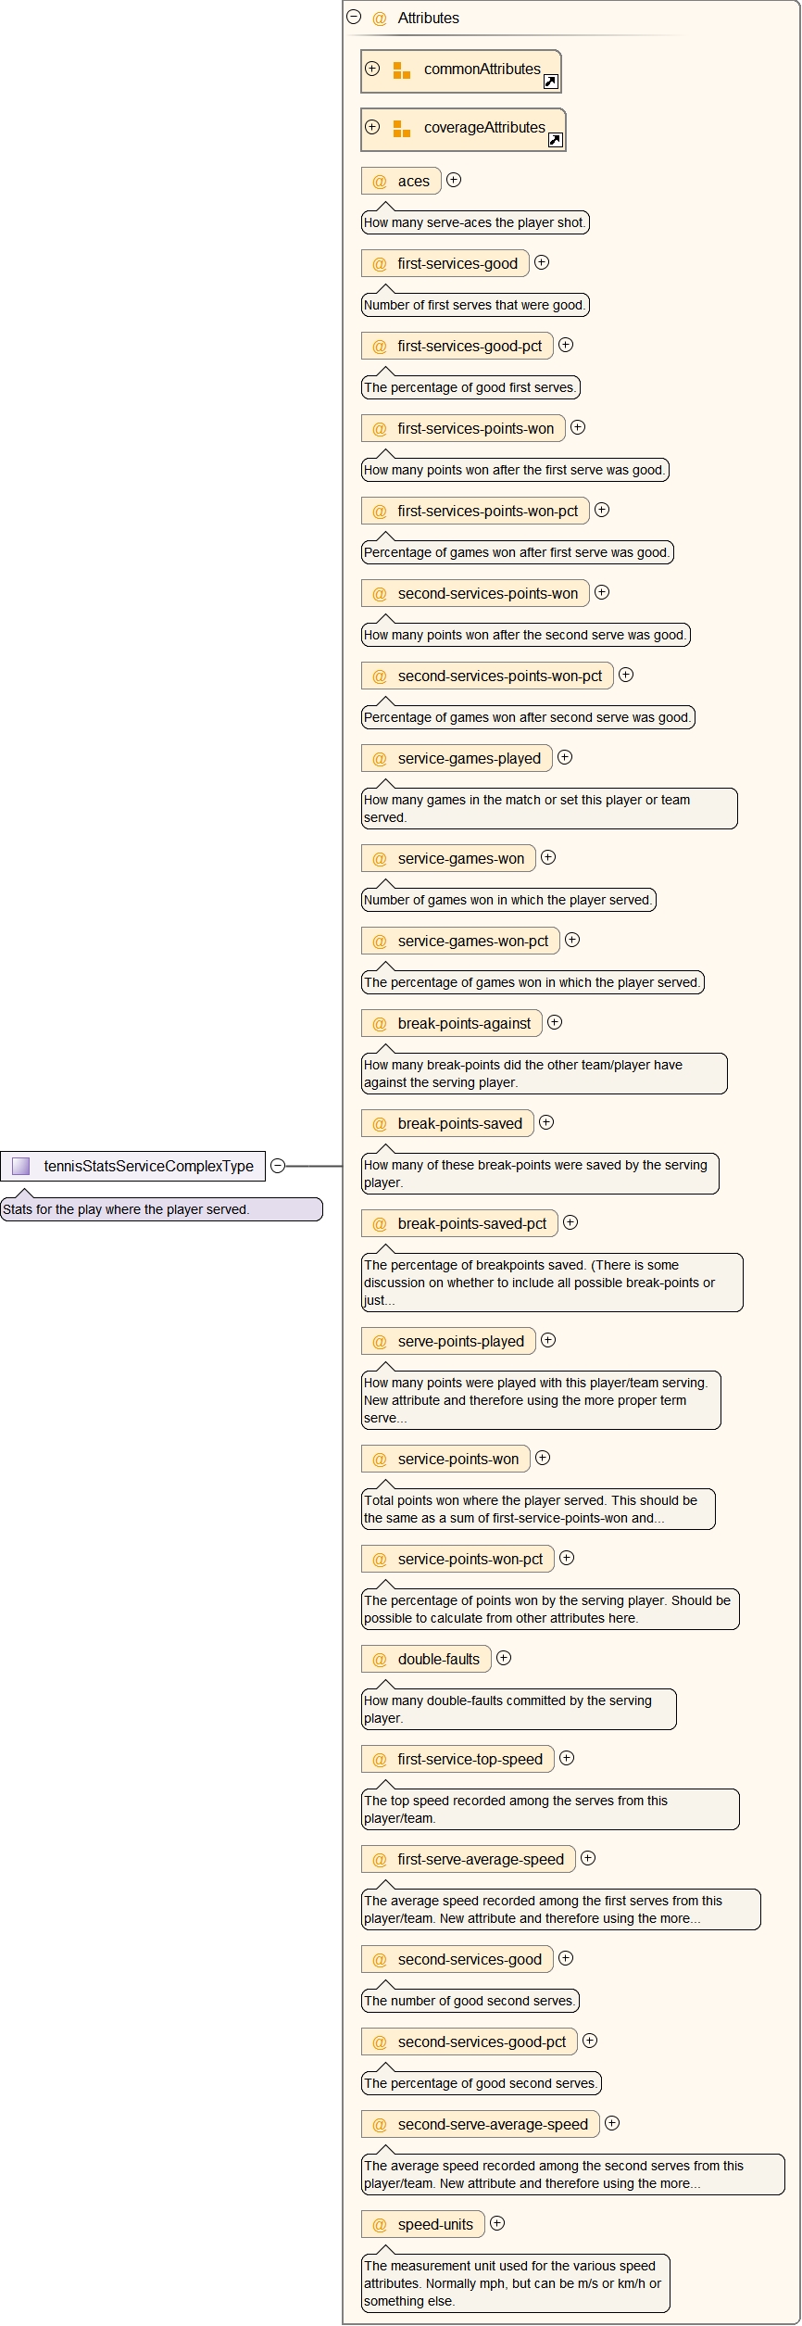Collapse the Attributes section
This screenshot has height=2326, width=802.
(x=354, y=17)
